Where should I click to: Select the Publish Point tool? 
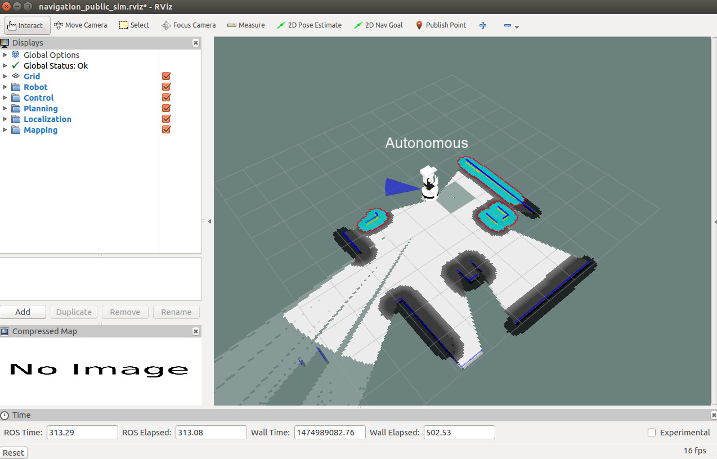point(441,25)
